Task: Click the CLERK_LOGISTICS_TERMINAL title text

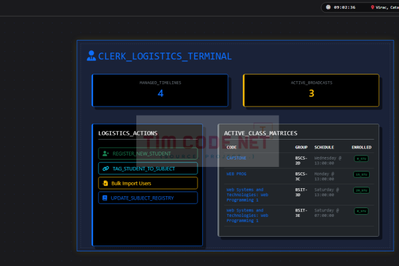Action: pyautogui.click(x=165, y=57)
